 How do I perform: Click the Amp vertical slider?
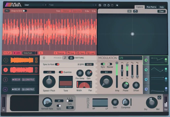pos(117,75)
